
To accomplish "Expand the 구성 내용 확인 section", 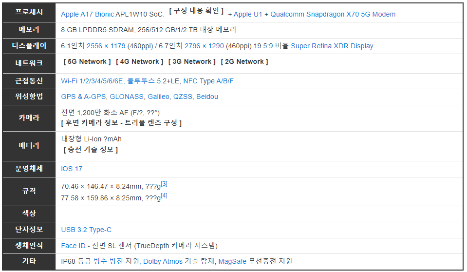I will pos(196,11).
